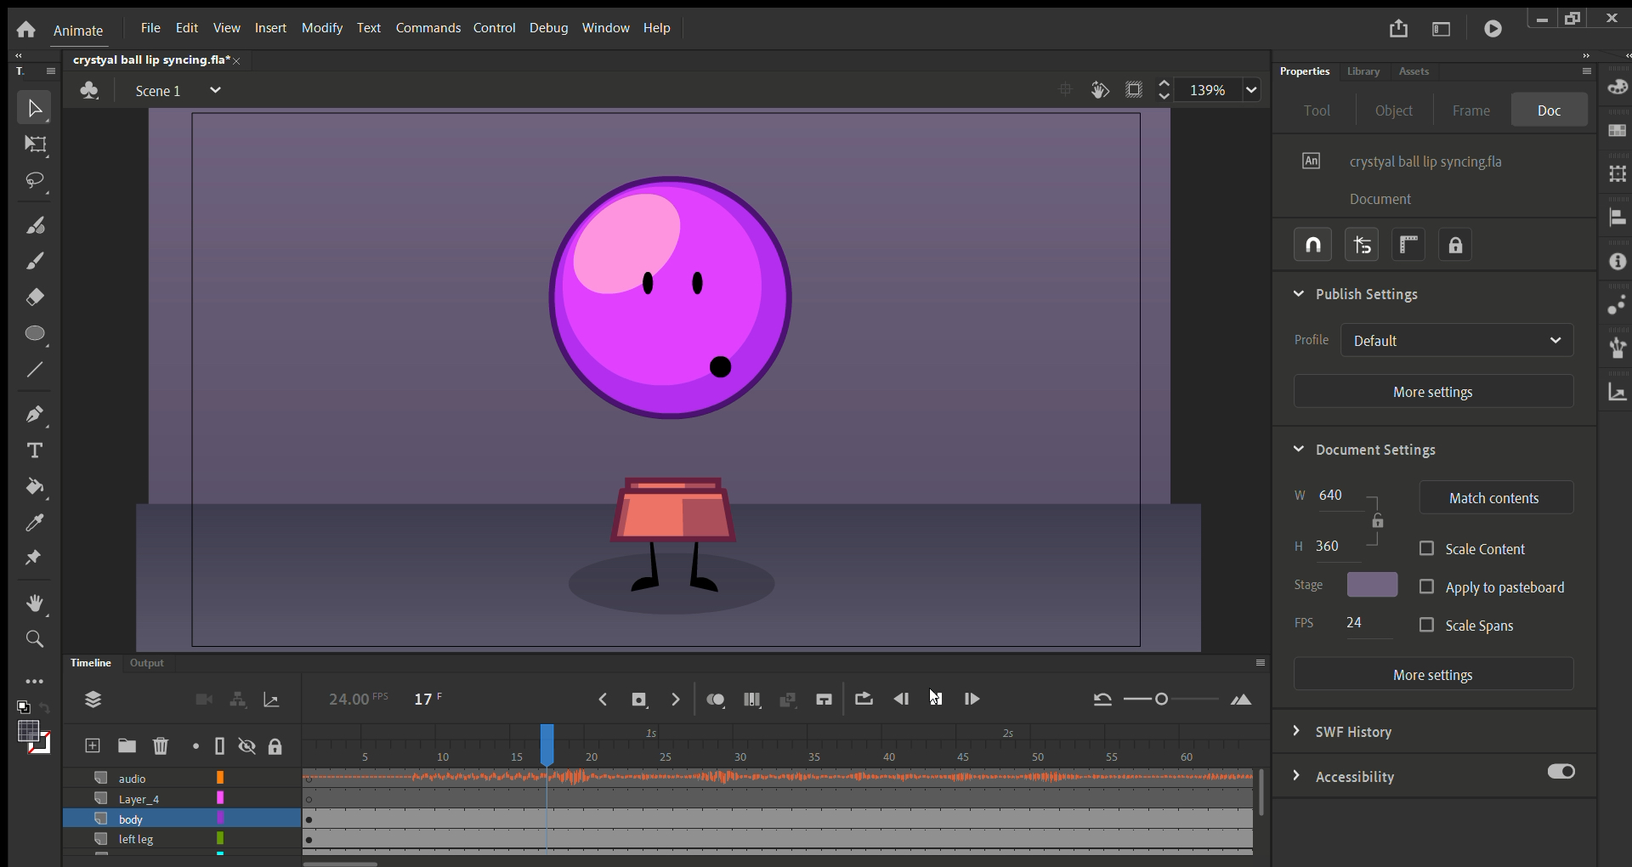Image resolution: width=1632 pixels, height=867 pixels.
Task: Click the New Folder icon in timeline
Action: click(x=127, y=746)
